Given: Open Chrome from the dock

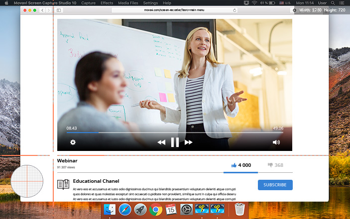Looking at the screenshot, I should tap(155, 210).
